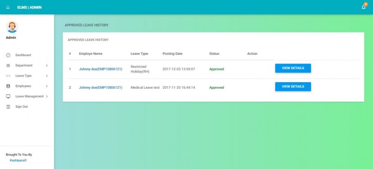Click the Dashboard palette icon

[x=8, y=55]
